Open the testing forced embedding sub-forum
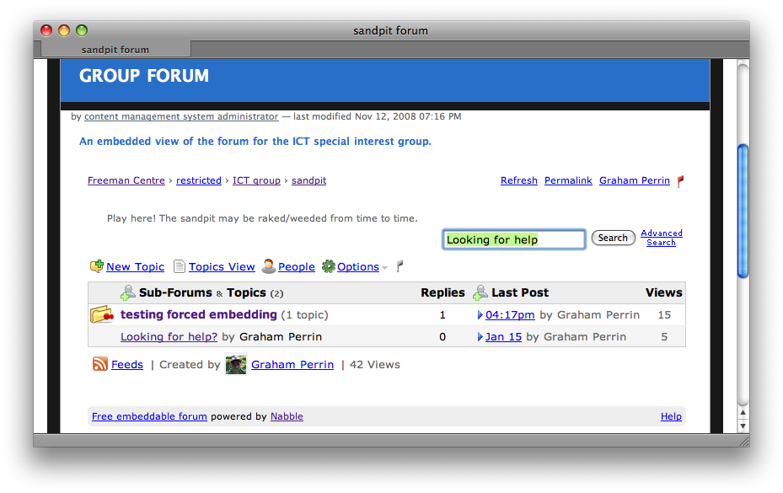This screenshot has width=783, height=493. (198, 314)
